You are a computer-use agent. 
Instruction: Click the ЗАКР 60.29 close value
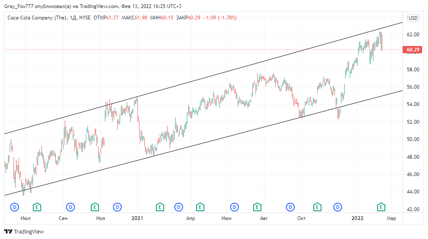coord(188,18)
